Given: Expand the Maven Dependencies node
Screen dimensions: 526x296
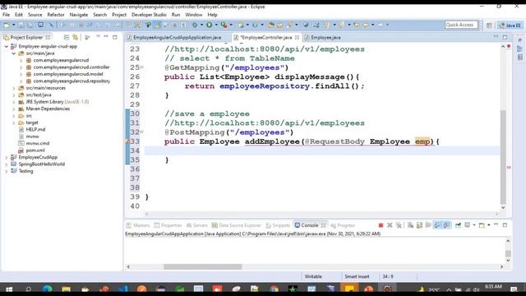Looking at the screenshot, I should tap(14, 109).
